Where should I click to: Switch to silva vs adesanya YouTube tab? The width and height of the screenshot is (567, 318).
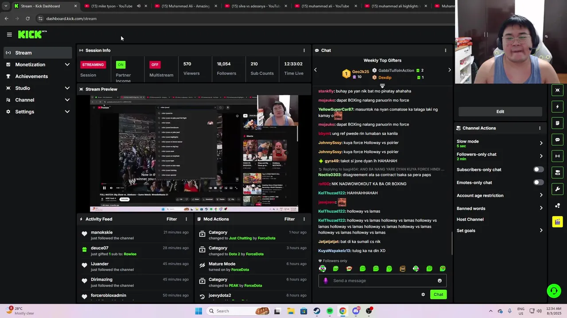tap(256, 6)
